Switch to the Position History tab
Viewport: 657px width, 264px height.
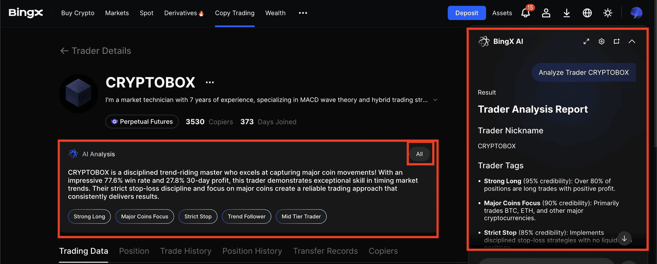(x=252, y=251)
